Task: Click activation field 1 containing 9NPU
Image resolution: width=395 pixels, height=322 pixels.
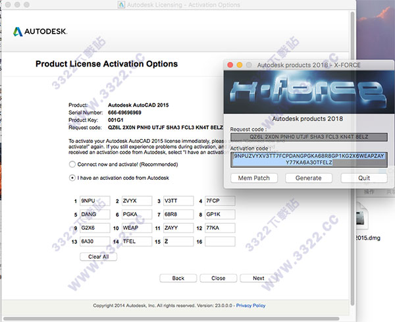Action: tap(95, 201)
